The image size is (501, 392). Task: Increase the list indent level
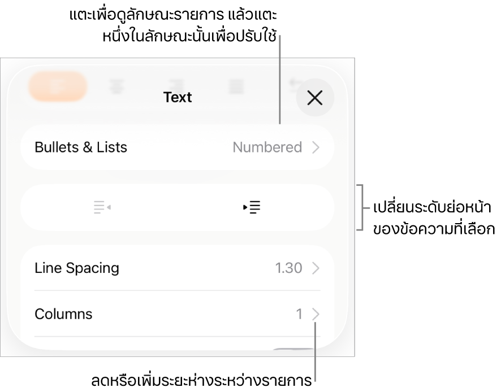(x=252, y=207)
